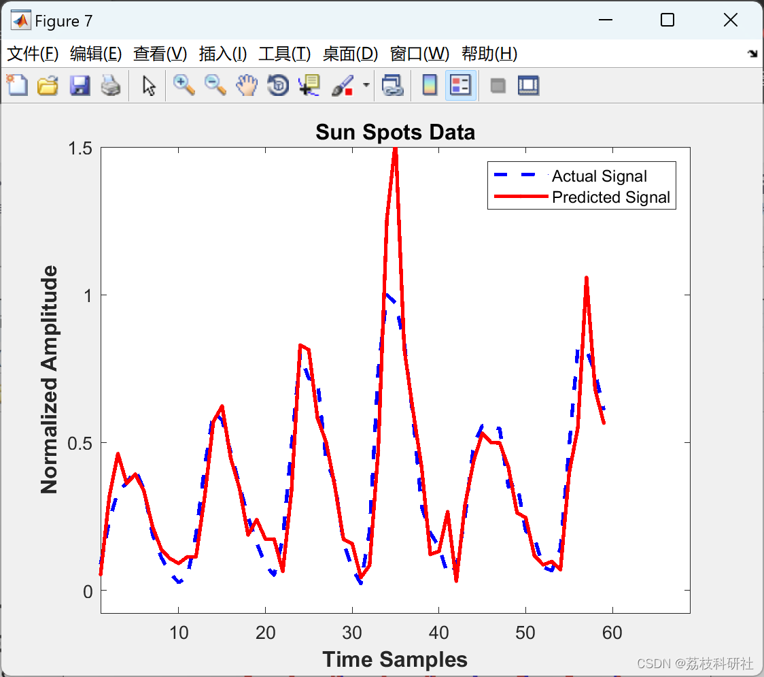Open the 编辑(E) menu
The height and width of the screenshot is (677, 764).
96,54
